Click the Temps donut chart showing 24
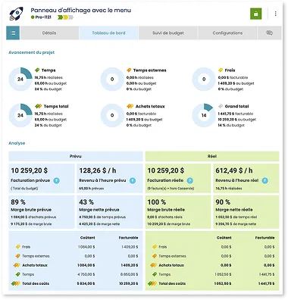 click(20, 80)
